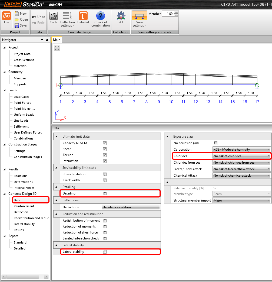Click the New button

tap(21, 13)
